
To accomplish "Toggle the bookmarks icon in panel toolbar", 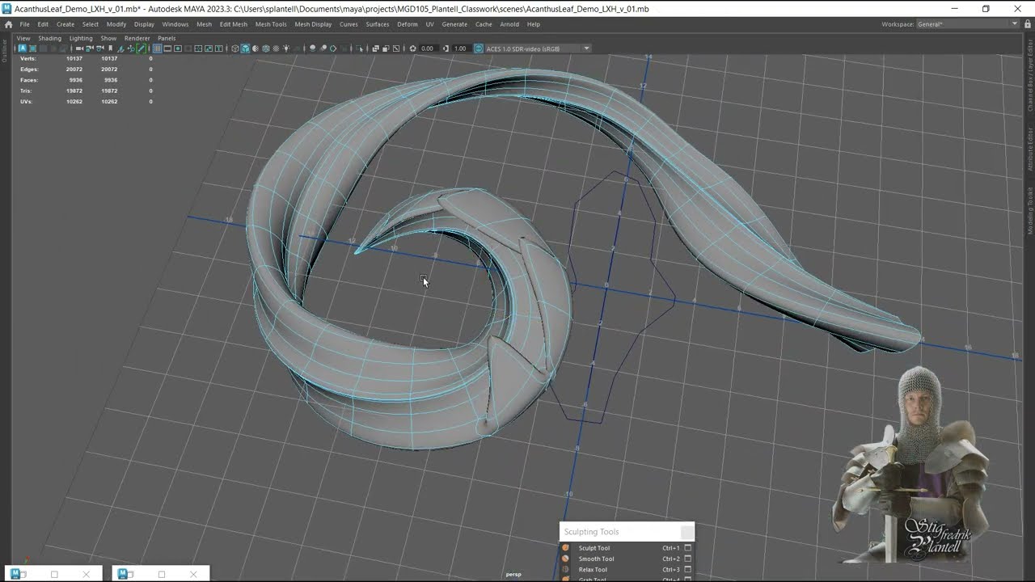I will 110,48.
